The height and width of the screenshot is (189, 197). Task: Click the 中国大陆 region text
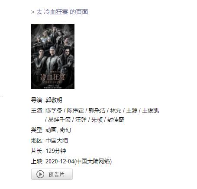click(57, 140)
